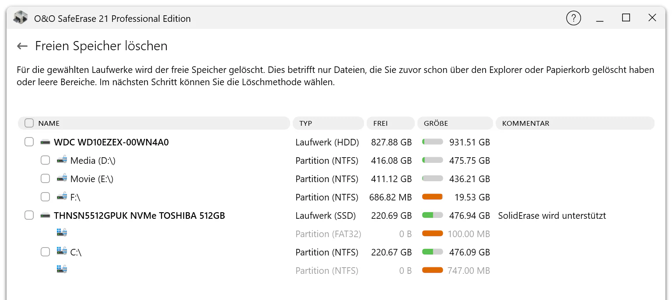
Task: Sort by the TYP column header
Action: pyautogui.click(x=328, y=123)
